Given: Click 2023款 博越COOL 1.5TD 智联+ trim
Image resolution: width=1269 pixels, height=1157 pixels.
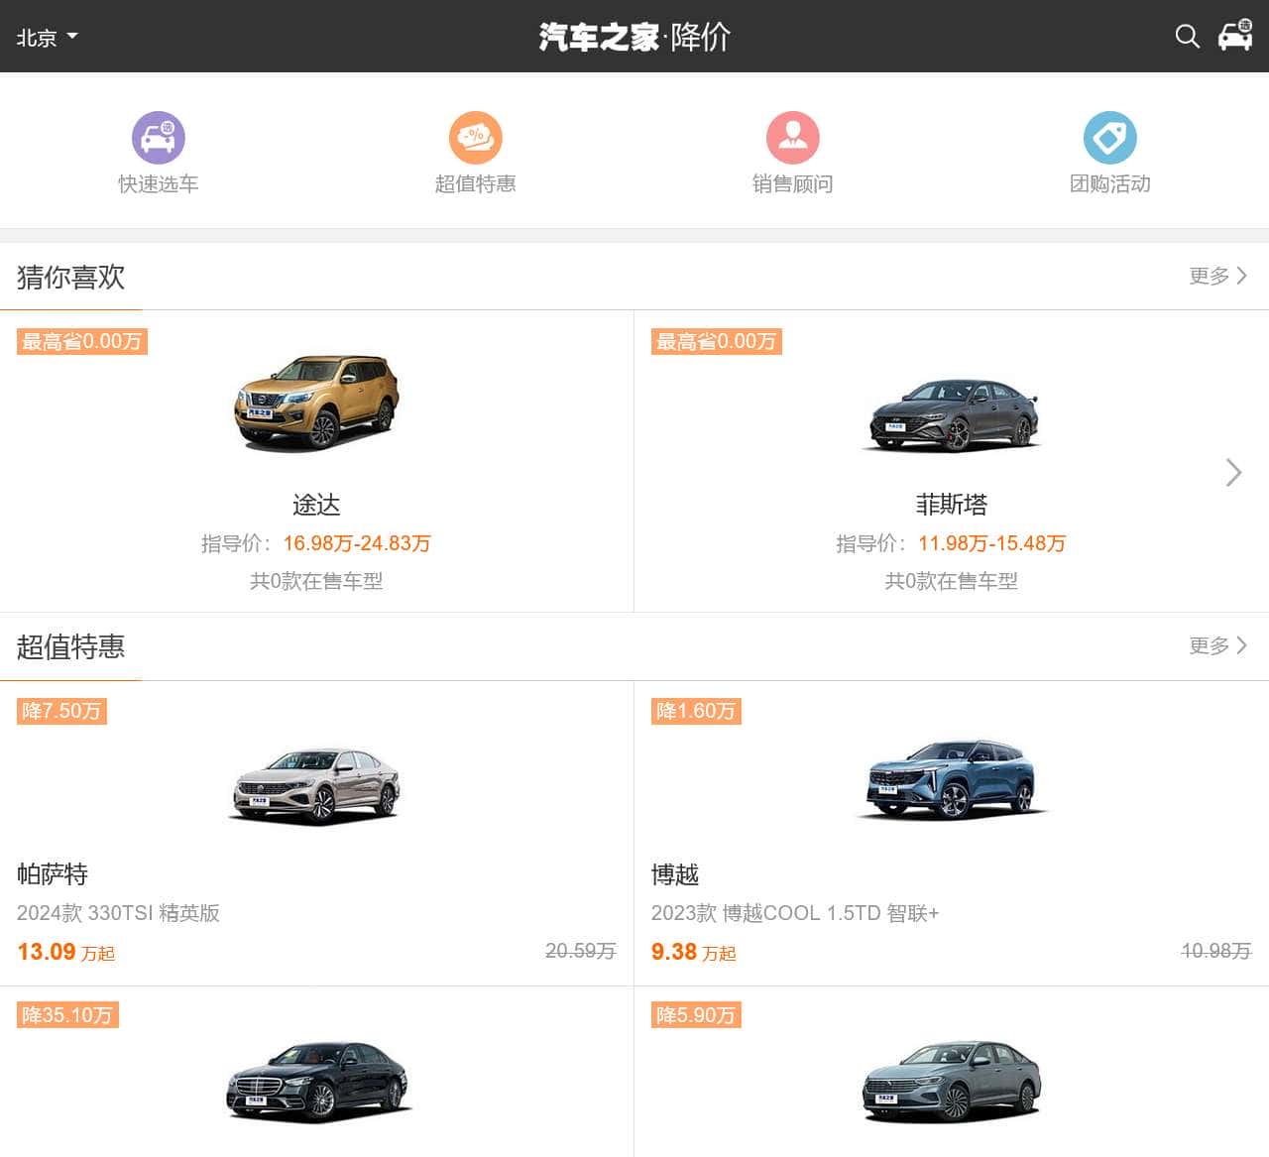Looking at the screenshot, I should (795, 913).
